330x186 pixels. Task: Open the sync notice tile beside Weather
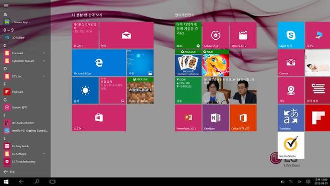point(113,90)
